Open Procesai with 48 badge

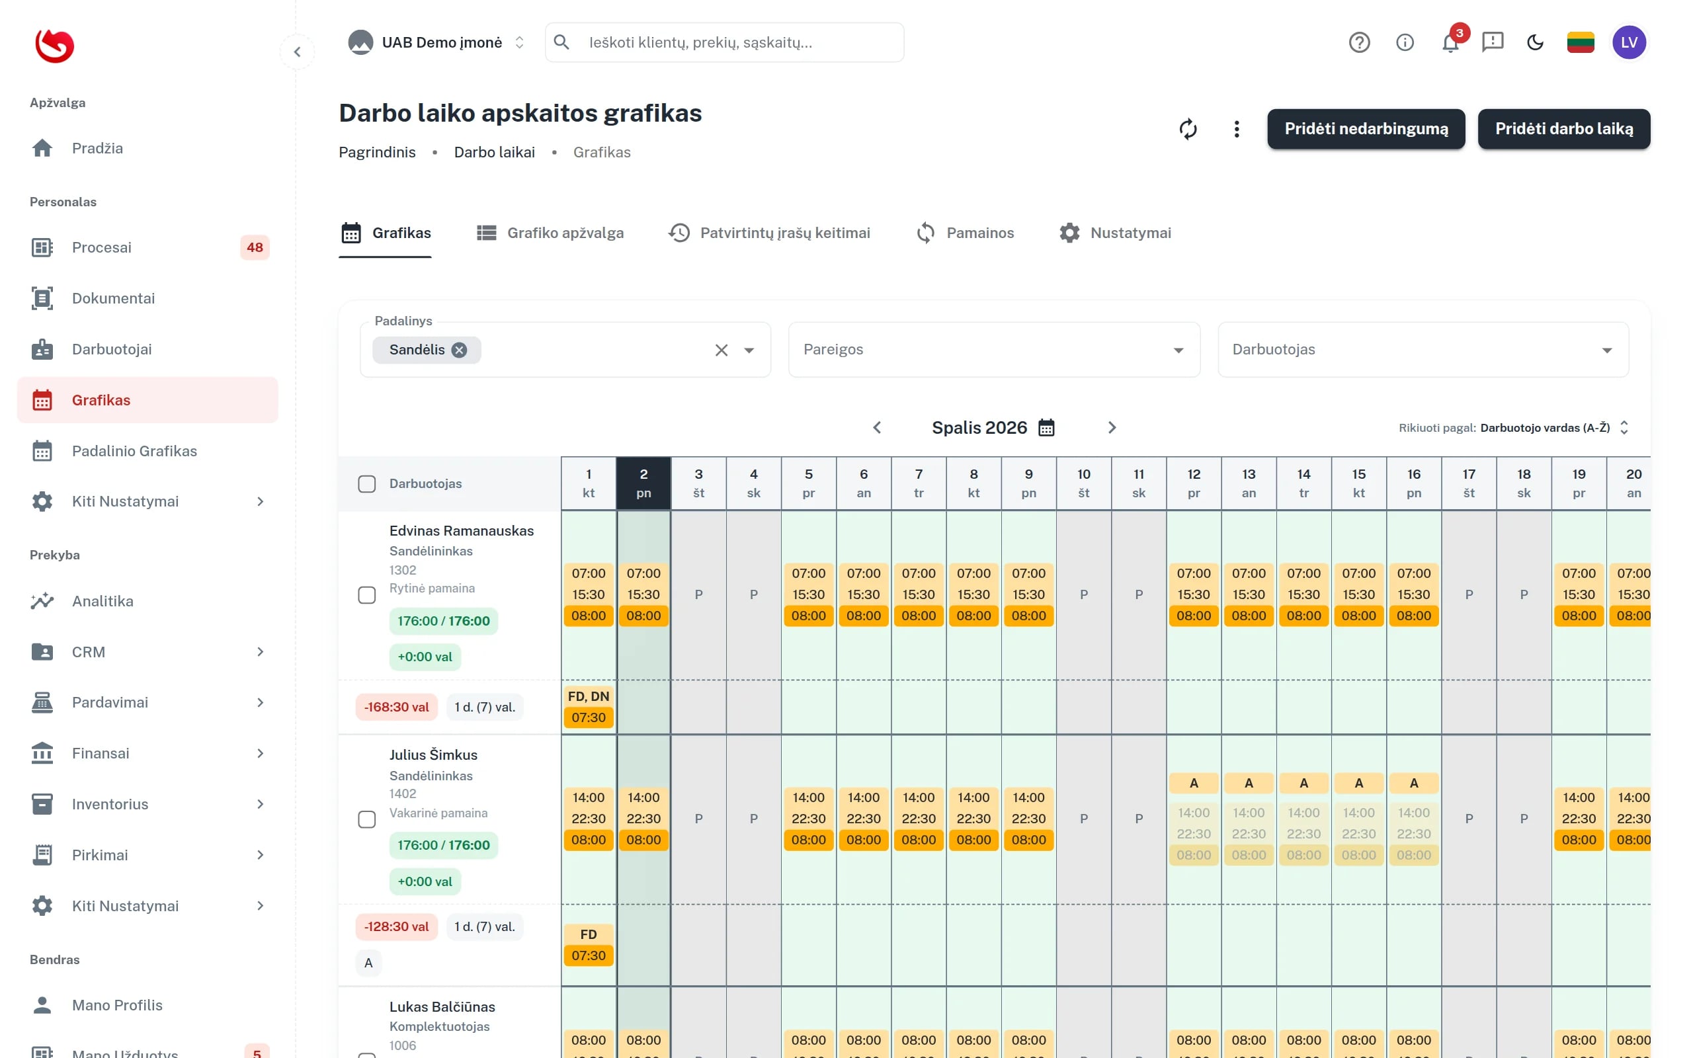point(147,248)
